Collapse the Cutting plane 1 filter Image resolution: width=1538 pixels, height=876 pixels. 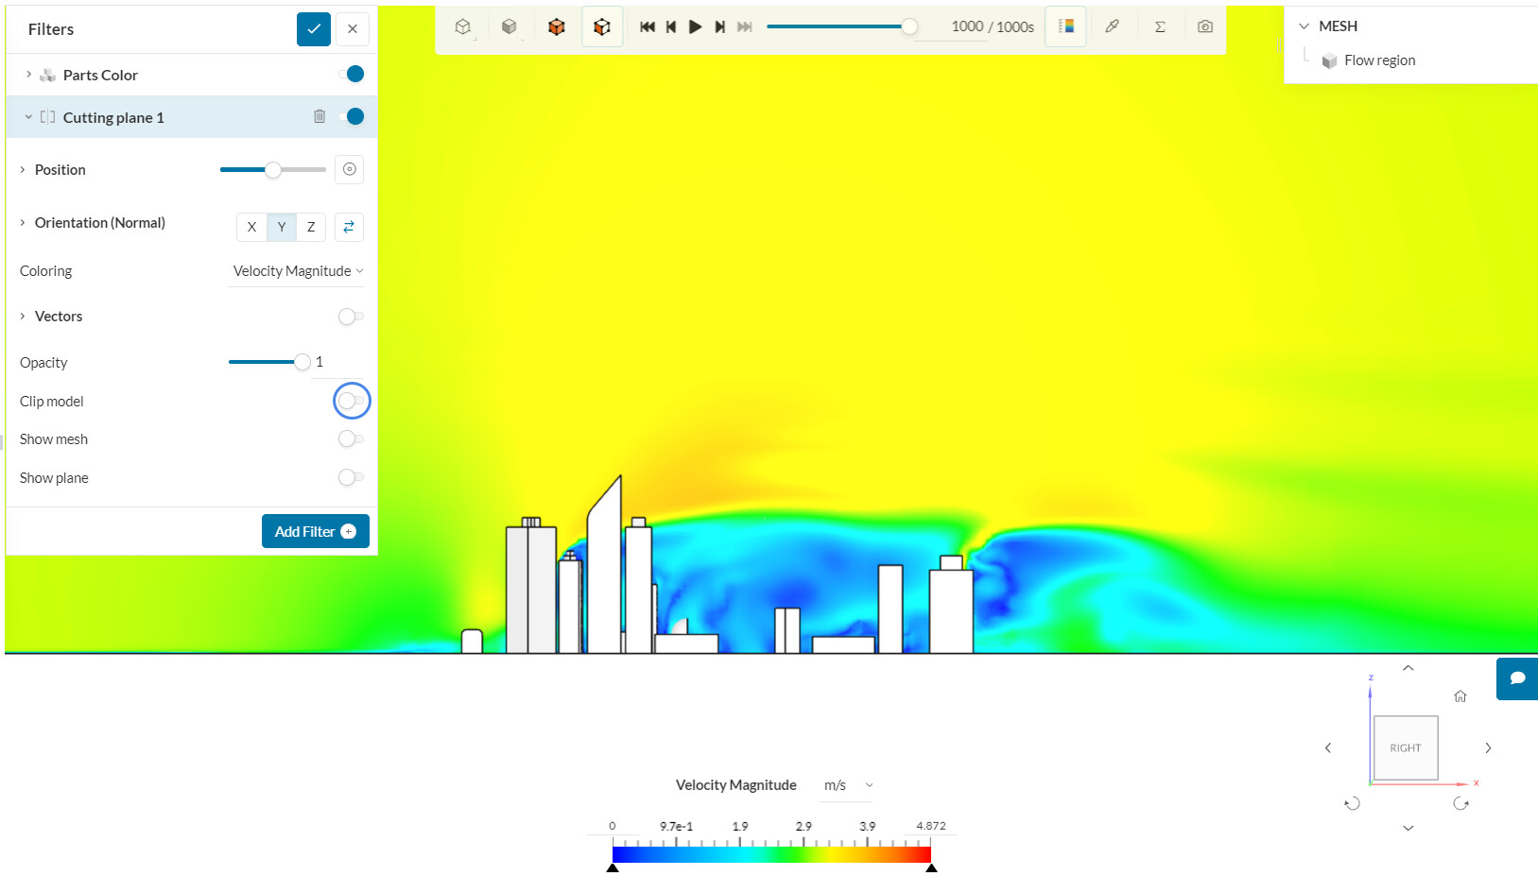[28, 117]
